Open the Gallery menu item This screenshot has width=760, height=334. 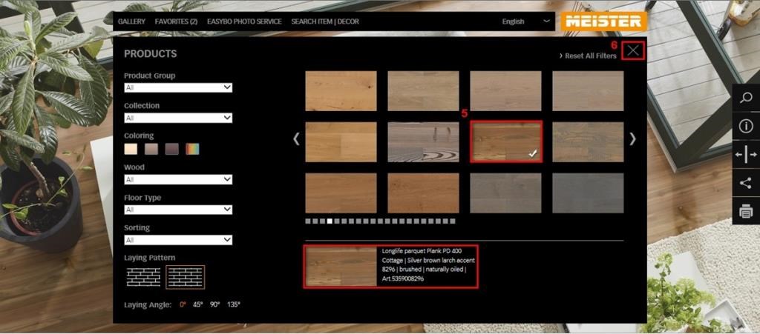(131, 21)
